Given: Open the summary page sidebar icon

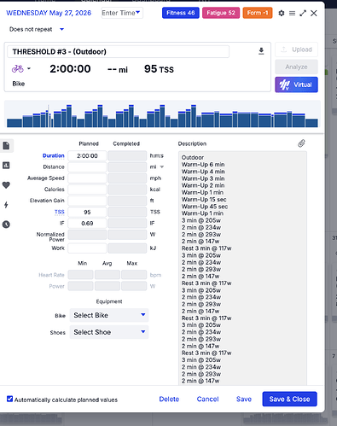Looking at the screenshot, I should [6, 146].
